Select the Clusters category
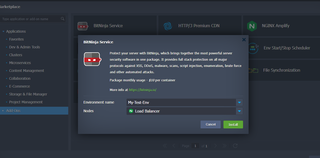Image resolution: width=320 pixels, height=158 pixels. point(16,55)
